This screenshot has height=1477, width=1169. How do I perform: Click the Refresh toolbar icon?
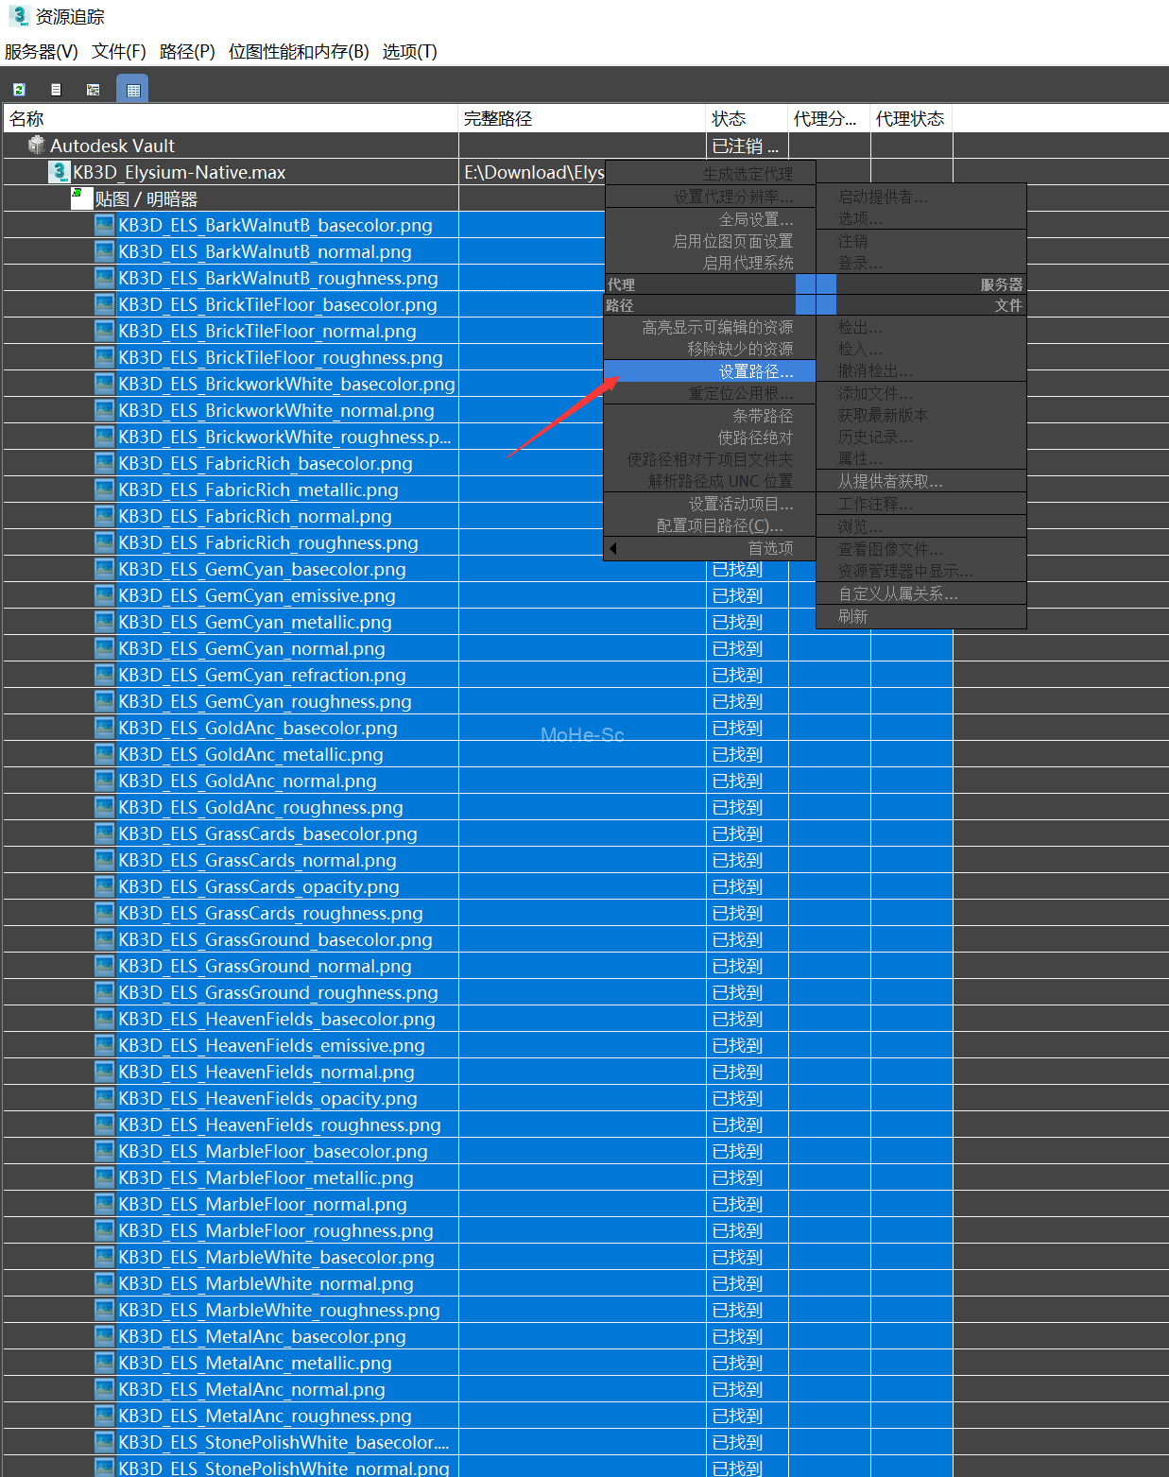[19, 90]
